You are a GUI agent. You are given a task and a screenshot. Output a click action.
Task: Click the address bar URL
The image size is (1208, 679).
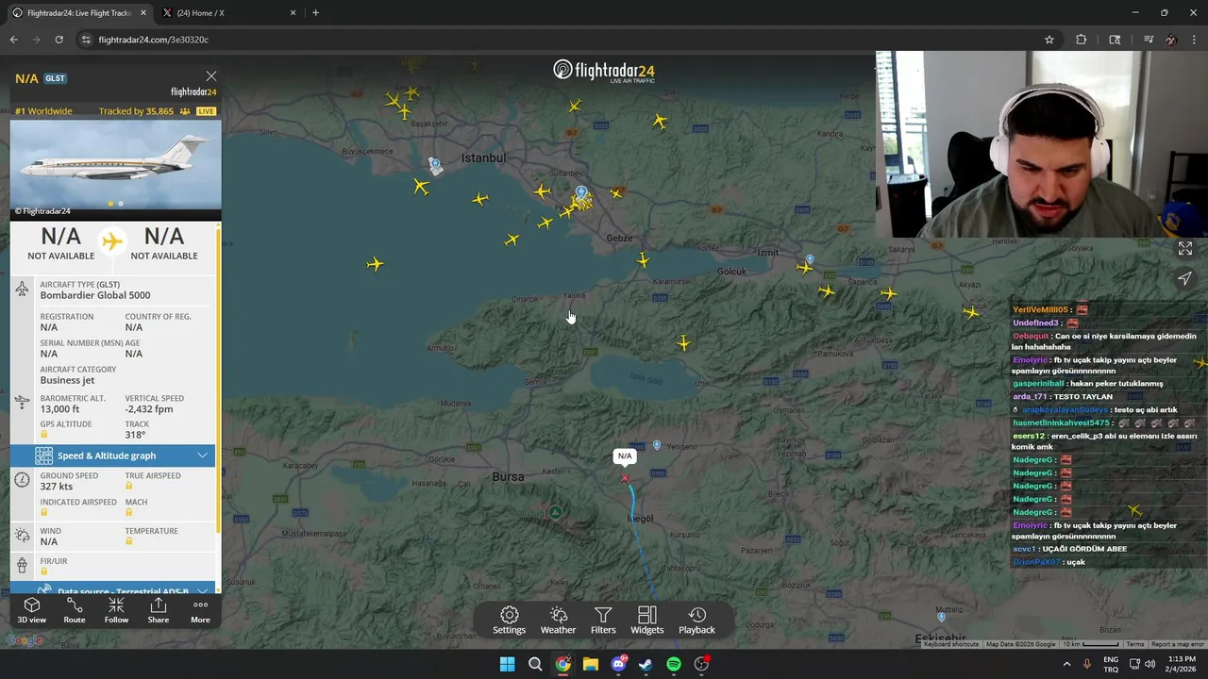pos(154,40)
